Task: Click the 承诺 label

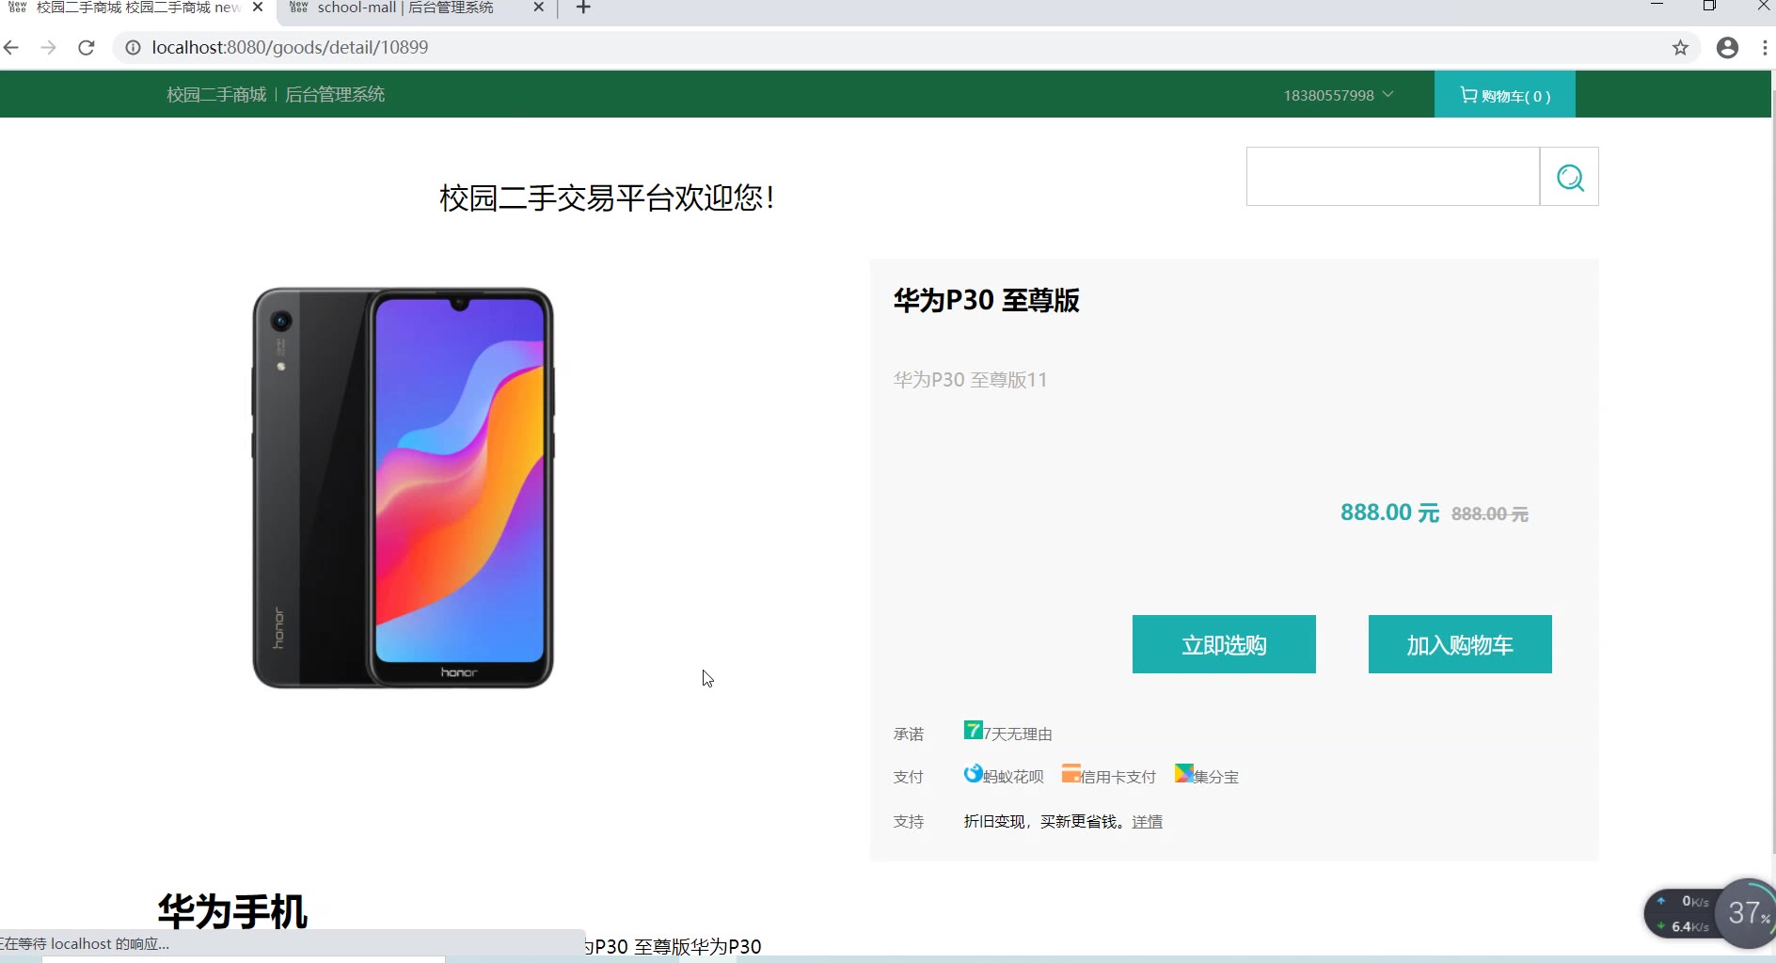Action: click(909, 734)
